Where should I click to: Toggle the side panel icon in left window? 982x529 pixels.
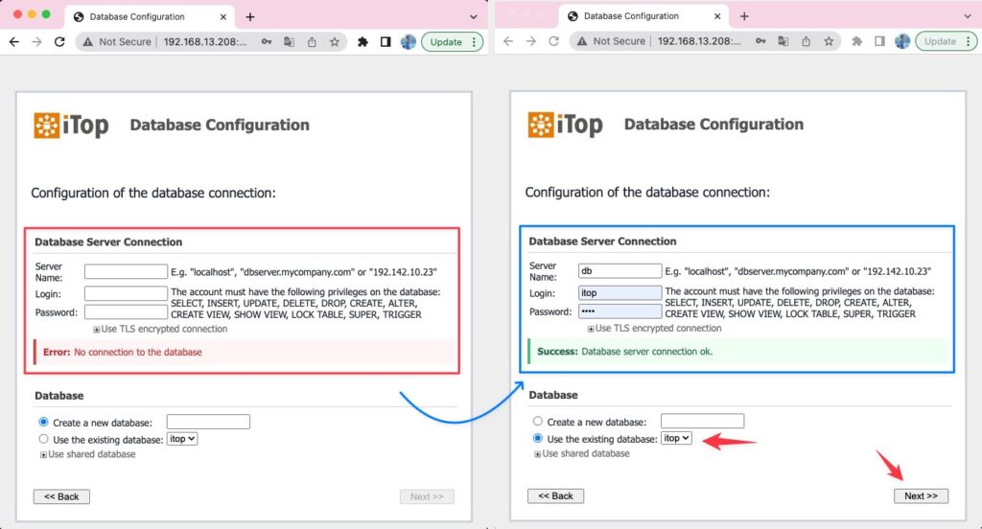[x=386, y=42]
